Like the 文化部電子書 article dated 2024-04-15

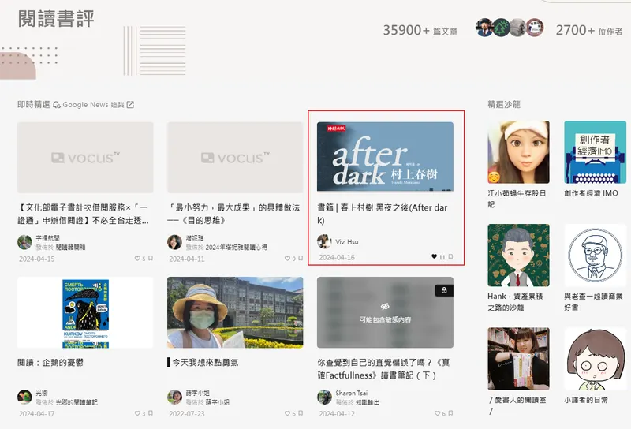pyautogui.click(x=137, y=259)
